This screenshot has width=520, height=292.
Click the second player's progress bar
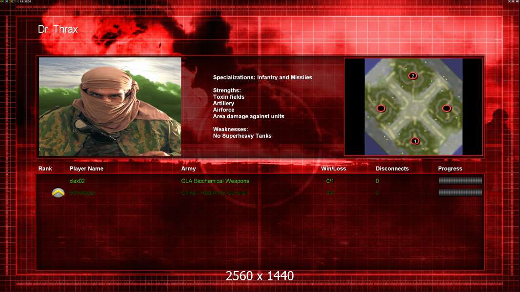click(x=460, y=192)
